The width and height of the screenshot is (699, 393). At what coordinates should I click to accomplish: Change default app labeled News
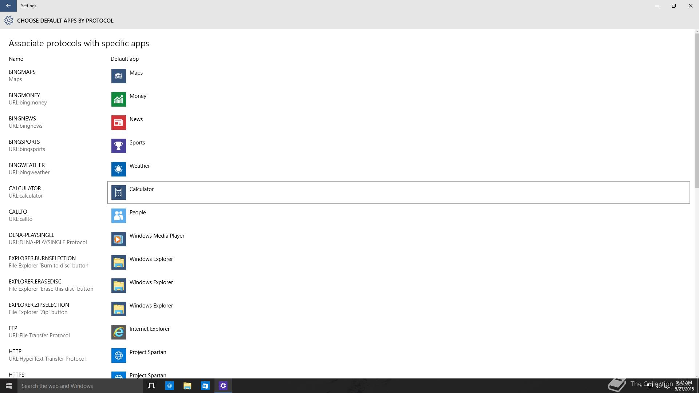tap(136, 119)
